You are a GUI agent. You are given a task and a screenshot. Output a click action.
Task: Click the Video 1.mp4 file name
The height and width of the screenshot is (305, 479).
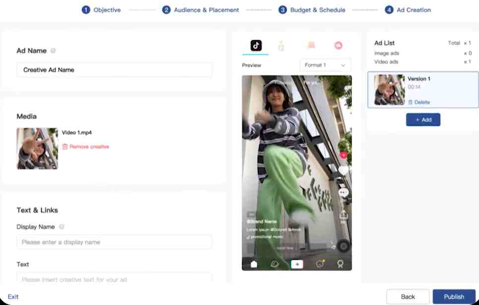77,132
